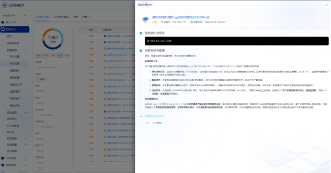Viewport: 331px width, 173px height.
Task: Click the thinking indicator icon under 决策生成与执行
Action: pos(148,123)
